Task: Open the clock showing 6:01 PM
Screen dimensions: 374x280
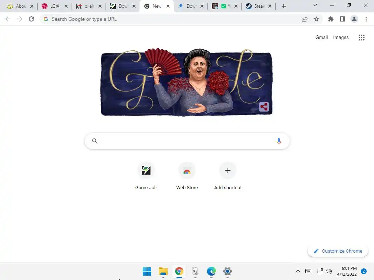Action: [x=347, y=271]
